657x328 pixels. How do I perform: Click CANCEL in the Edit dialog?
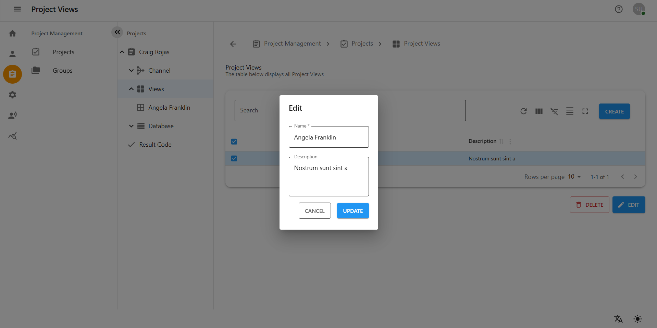314,211
